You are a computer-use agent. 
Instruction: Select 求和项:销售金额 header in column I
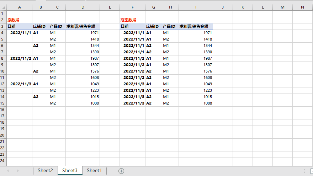(196, 26)
